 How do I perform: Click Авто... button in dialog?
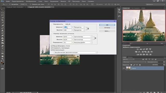pos(107,31)
